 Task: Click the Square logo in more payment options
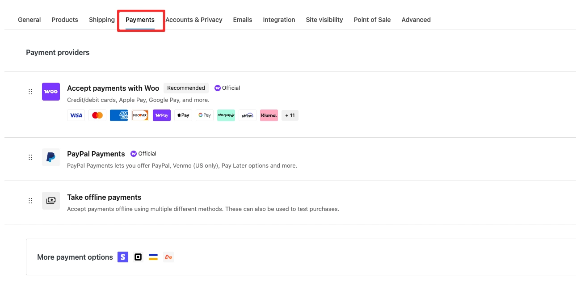(138, 257)
